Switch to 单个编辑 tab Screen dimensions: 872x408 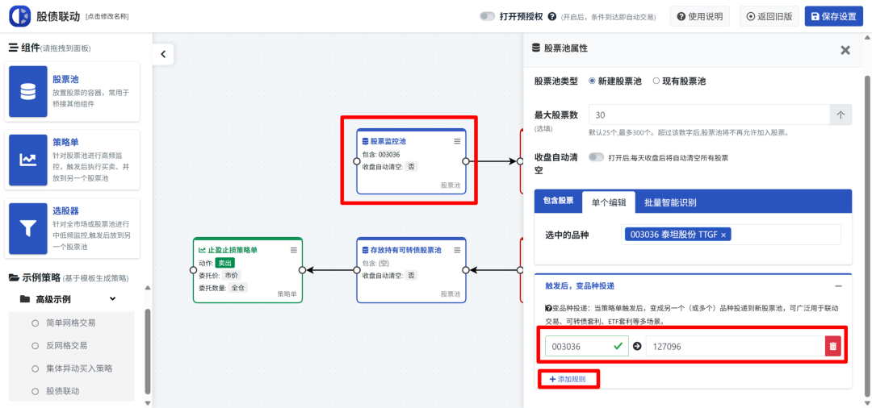pyautogui.click(x=609, y=202)
